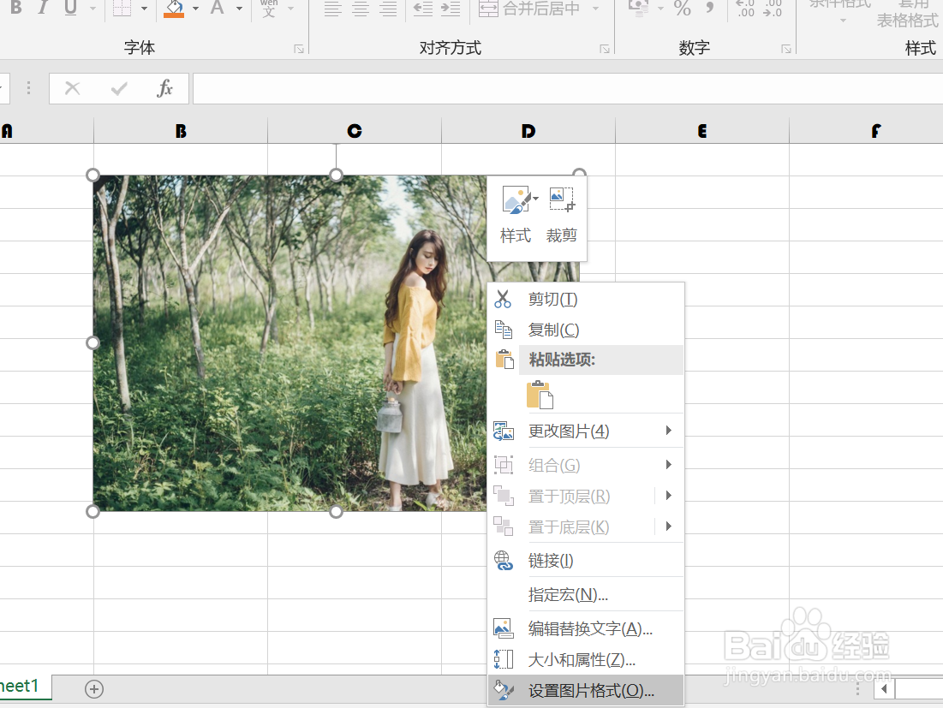Click the paste option clipboard icon

click(x=540, y=395)
